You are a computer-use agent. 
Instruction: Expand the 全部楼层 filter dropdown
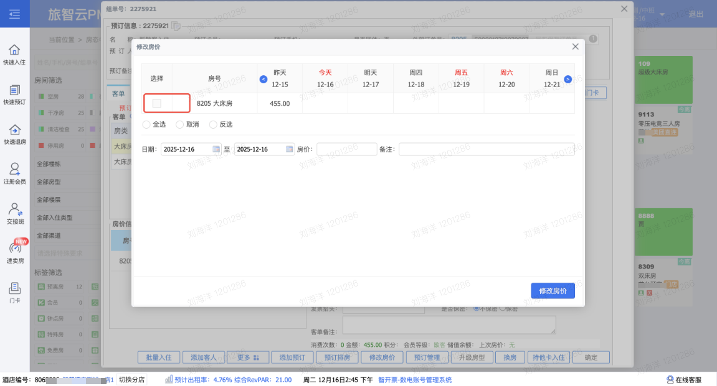(x=68, y=200)
